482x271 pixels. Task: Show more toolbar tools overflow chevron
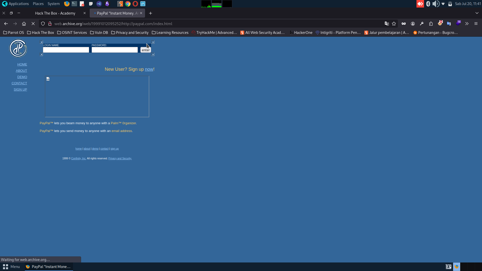[467, 24]
